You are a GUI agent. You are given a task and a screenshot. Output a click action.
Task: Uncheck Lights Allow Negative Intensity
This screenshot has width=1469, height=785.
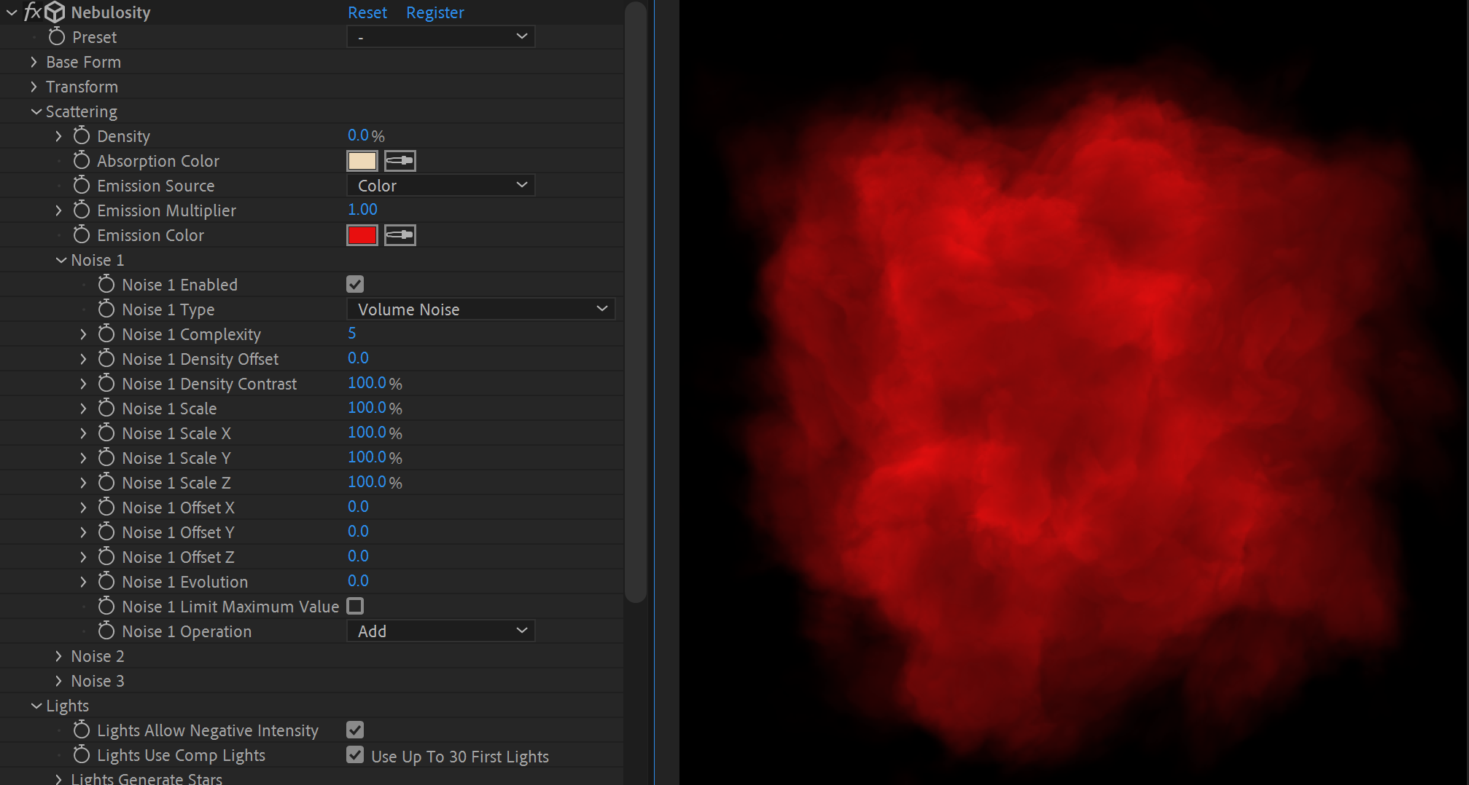pyautogui.click(x=355, y=730)
